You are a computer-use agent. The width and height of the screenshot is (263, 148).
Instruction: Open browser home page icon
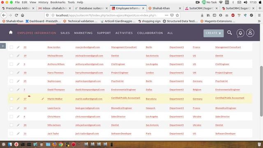[23, 15]
